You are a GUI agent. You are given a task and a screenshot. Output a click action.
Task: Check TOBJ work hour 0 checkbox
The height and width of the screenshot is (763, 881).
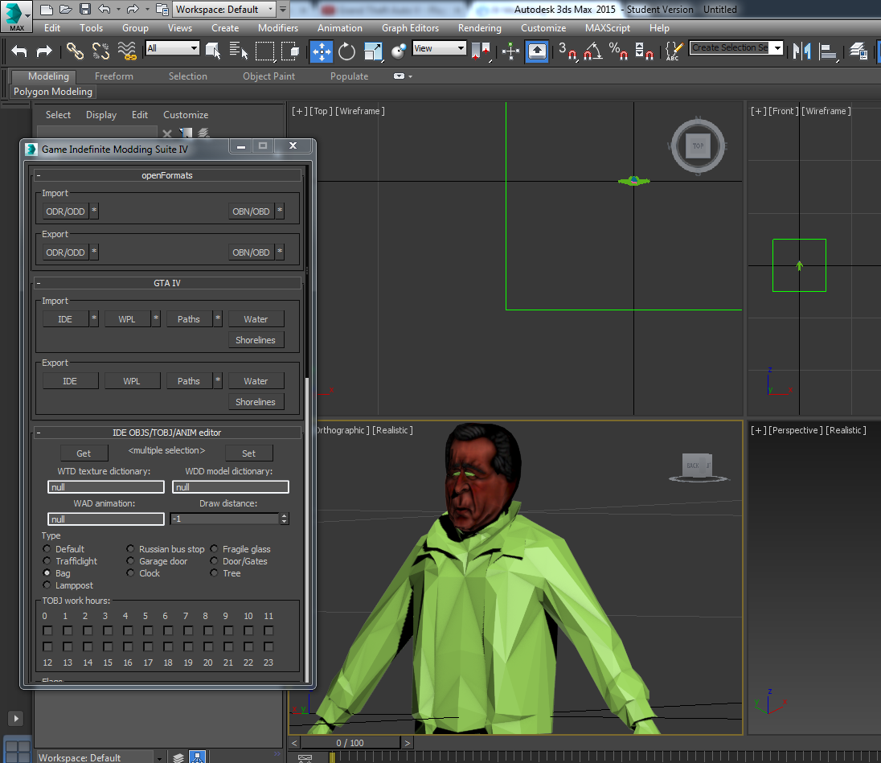click(x=47, y=630)
